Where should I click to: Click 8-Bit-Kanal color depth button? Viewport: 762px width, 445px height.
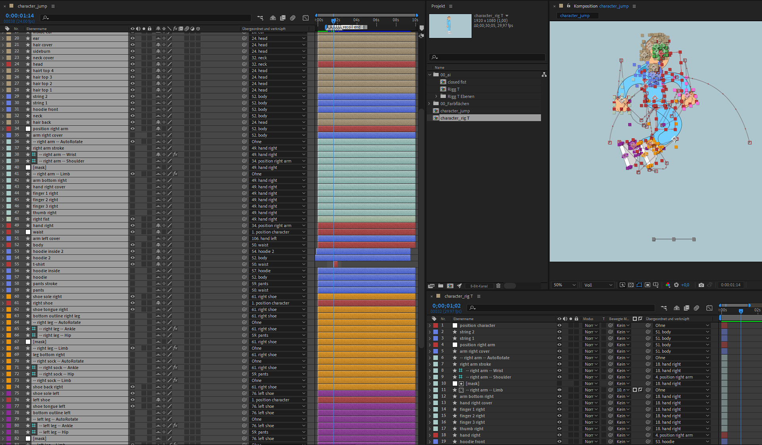(479, 286)
